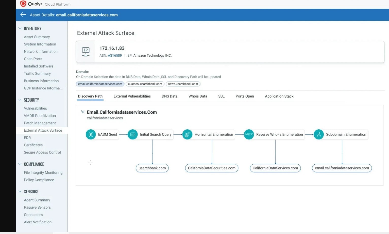Select the email.californiadataservices.com domain chip
Screen dimensions: 389x234
pyautogui.click(x=100, y=84)
